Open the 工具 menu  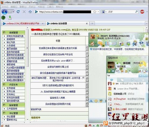(x=50, y=7)
